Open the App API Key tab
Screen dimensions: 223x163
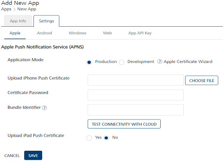click(x=140, y=33)
